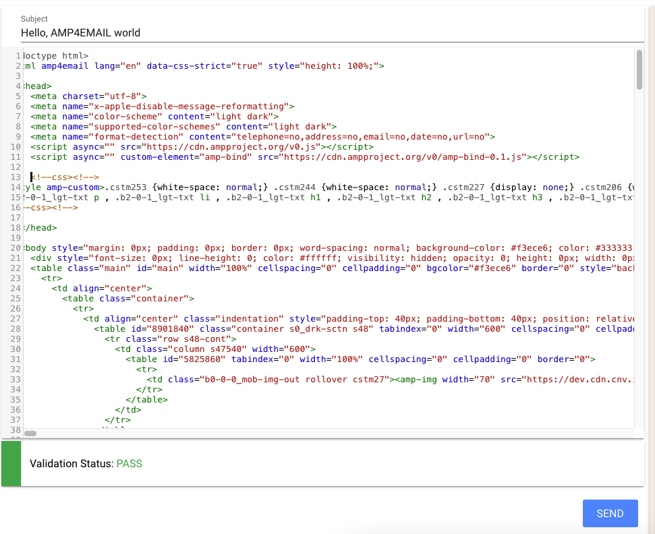Click the 'Validation Status: PASS' text
This screenshot has width=655, height=534.
click(86, 463)
